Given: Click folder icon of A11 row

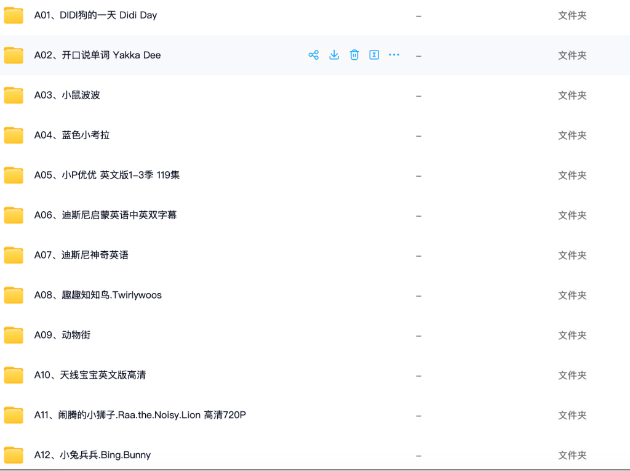Looking at the screenshot, I should pyautogui.click(x=14, y=416).
